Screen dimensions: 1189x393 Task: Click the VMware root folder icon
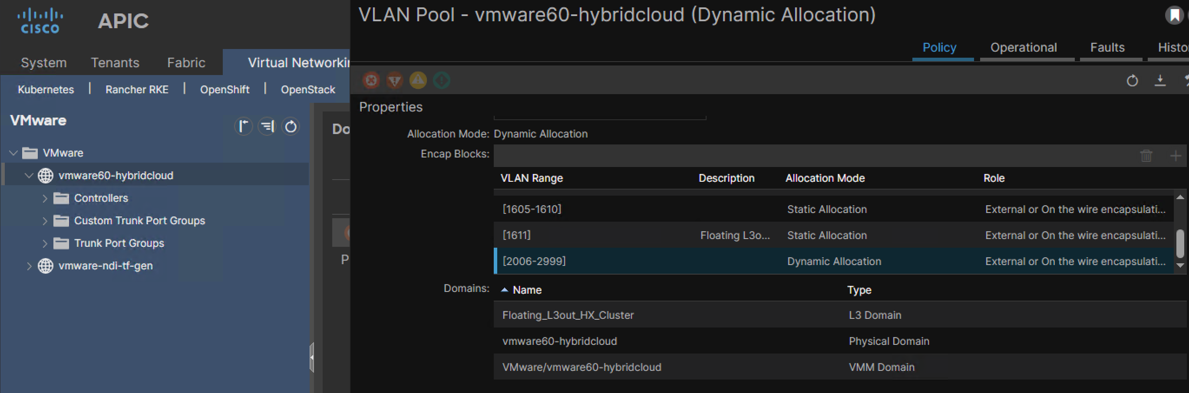click(30, 153)
